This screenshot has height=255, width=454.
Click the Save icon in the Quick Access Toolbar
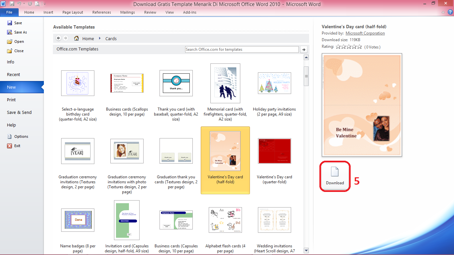(12, 4)
